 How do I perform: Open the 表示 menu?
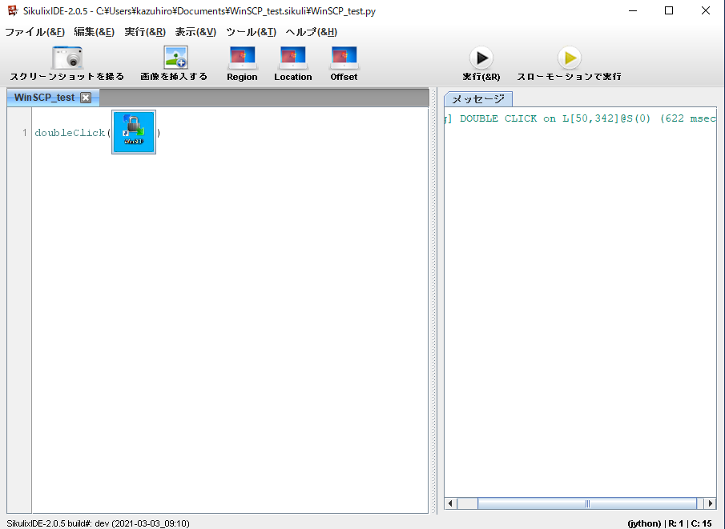click(x=195, y=32)
